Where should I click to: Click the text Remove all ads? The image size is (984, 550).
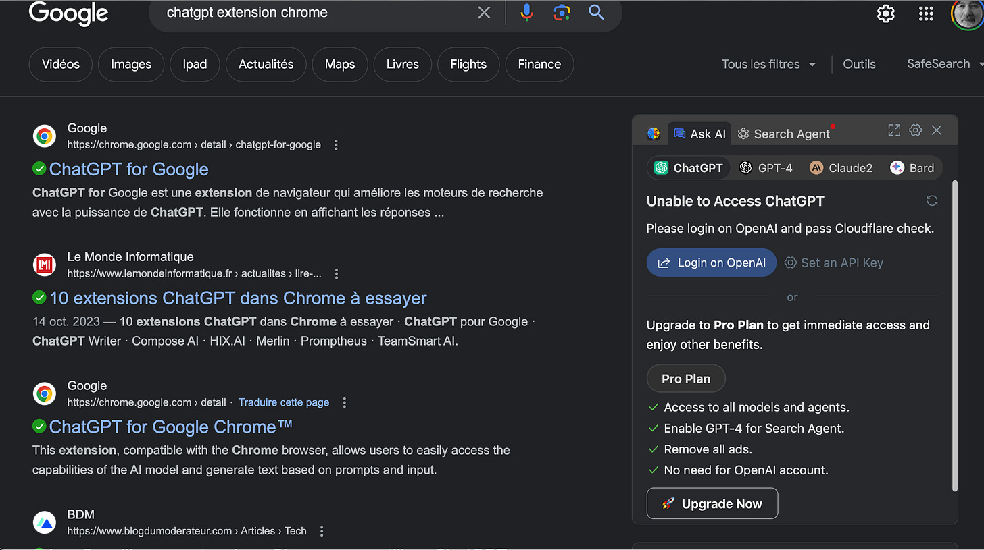pyautogui.click(x=708, y=449)
